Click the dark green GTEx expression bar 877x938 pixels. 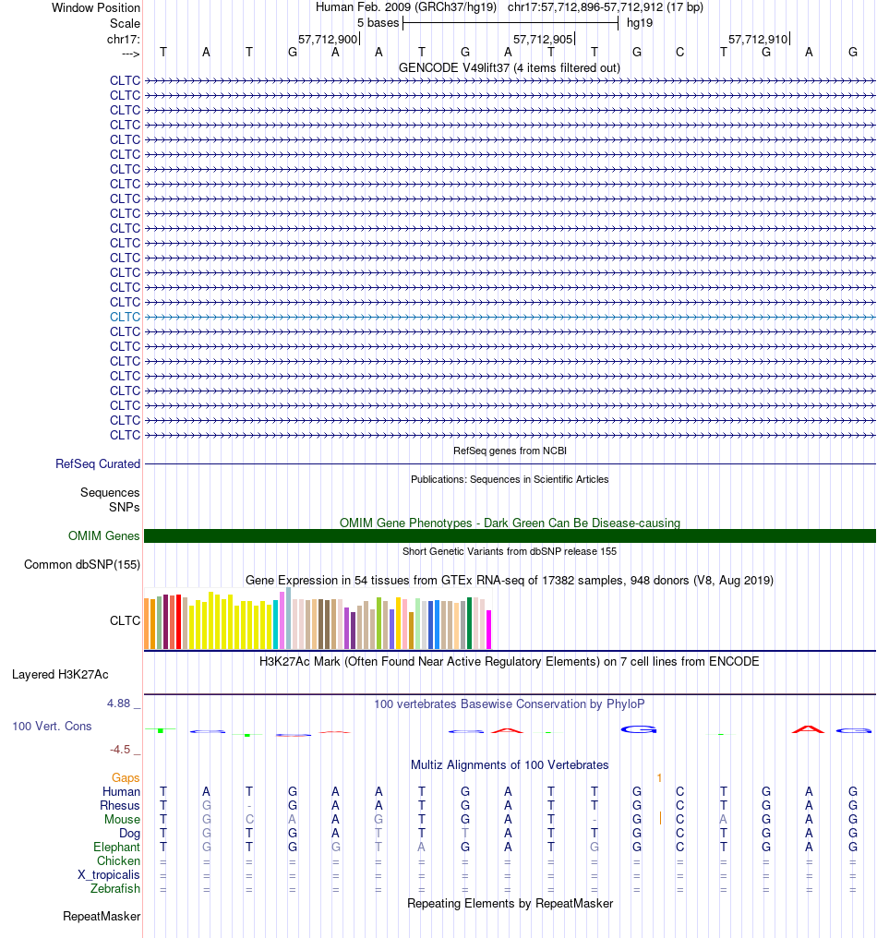click(470, 623)
